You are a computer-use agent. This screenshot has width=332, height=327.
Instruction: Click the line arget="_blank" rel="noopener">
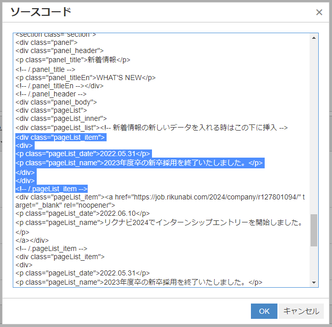tap(65, 205)
